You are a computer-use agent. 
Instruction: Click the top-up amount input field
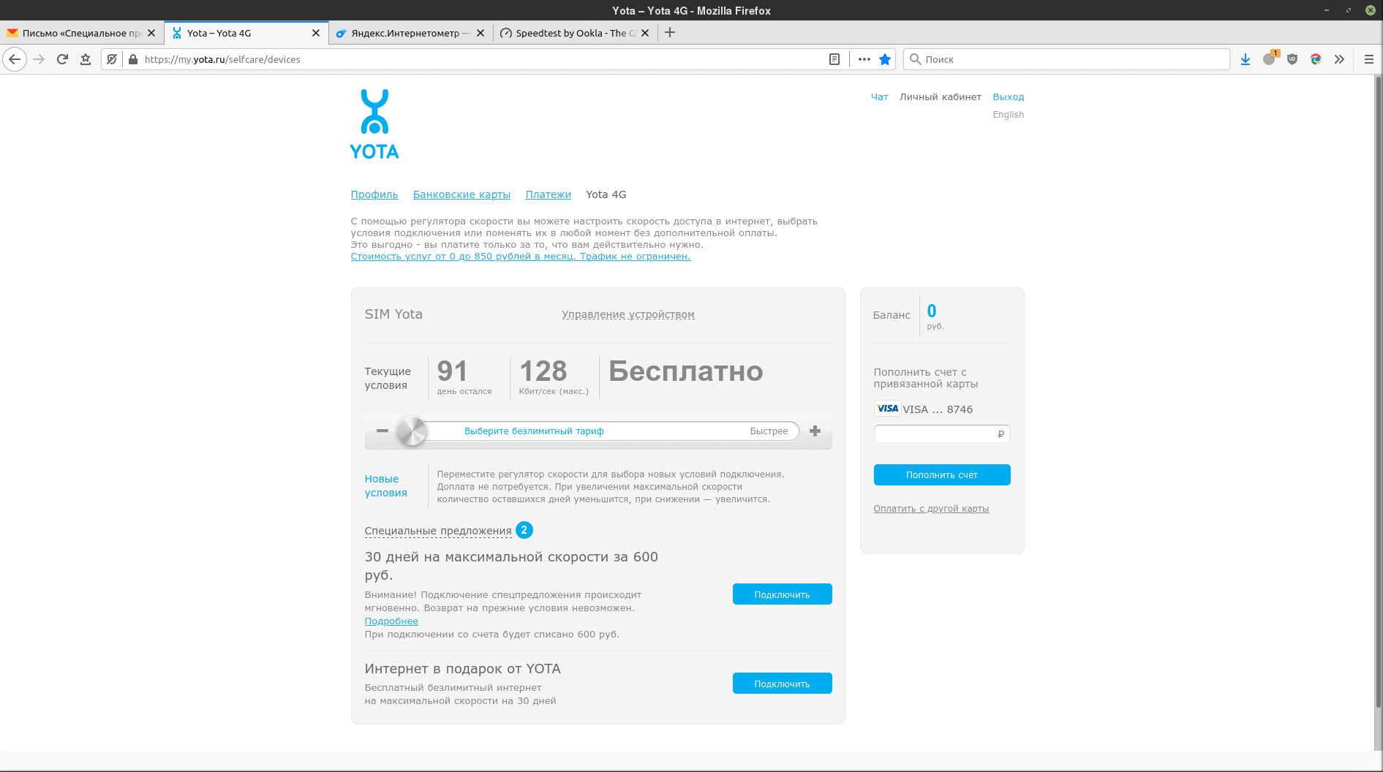coord(942,434)
